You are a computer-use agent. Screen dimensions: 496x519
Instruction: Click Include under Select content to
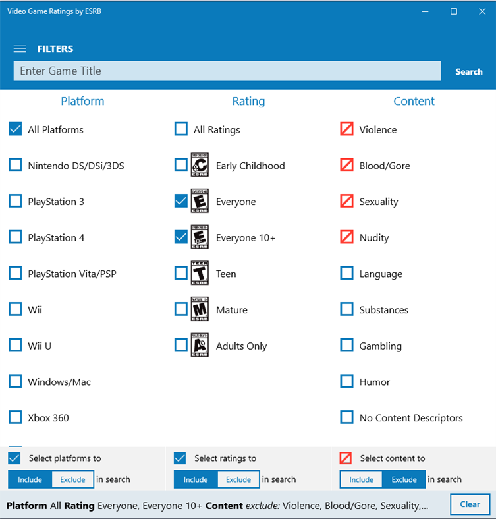coord(361,479)
